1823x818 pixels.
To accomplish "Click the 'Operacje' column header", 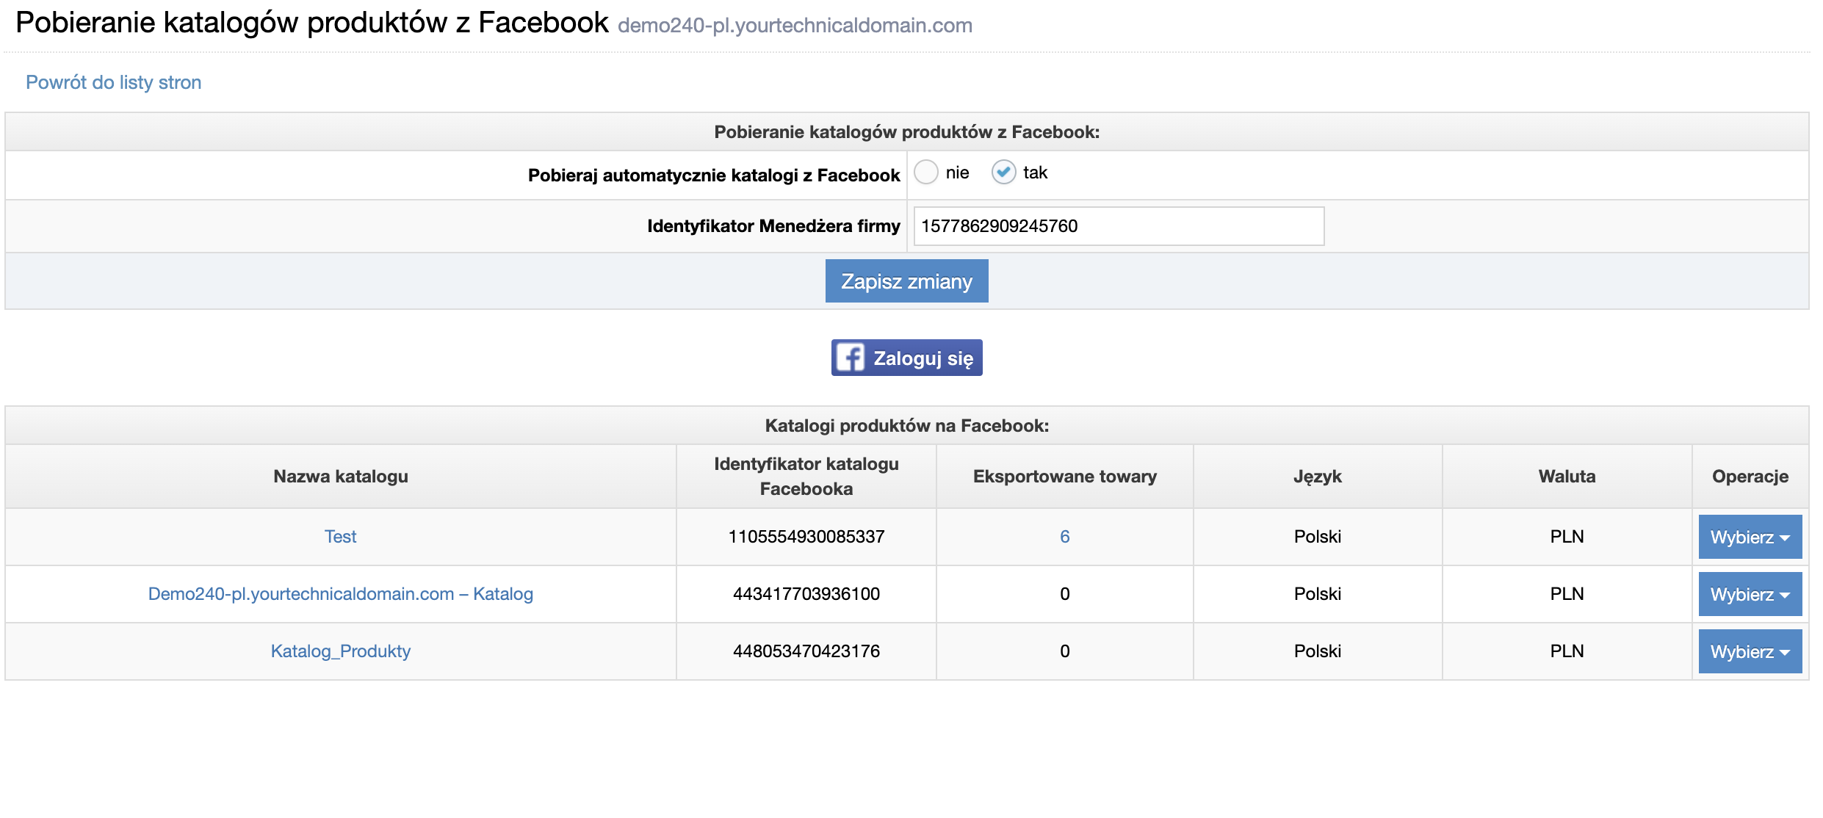I will tap(1750, 477).
